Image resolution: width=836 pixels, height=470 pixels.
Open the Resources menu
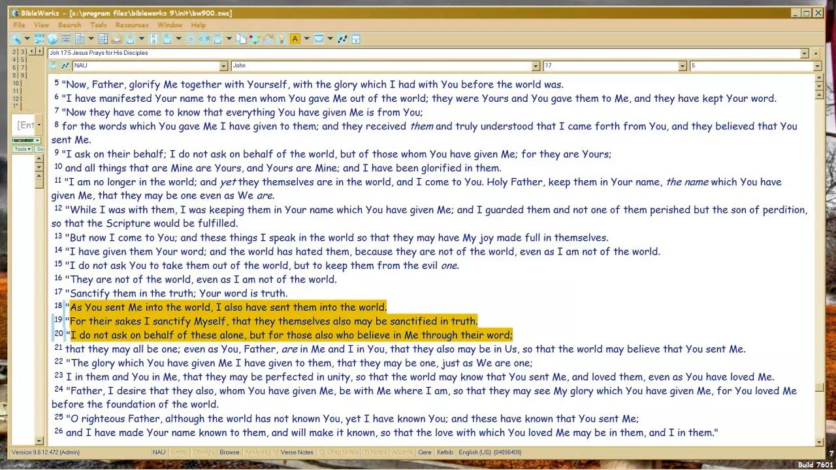click(x=132, y=25)
